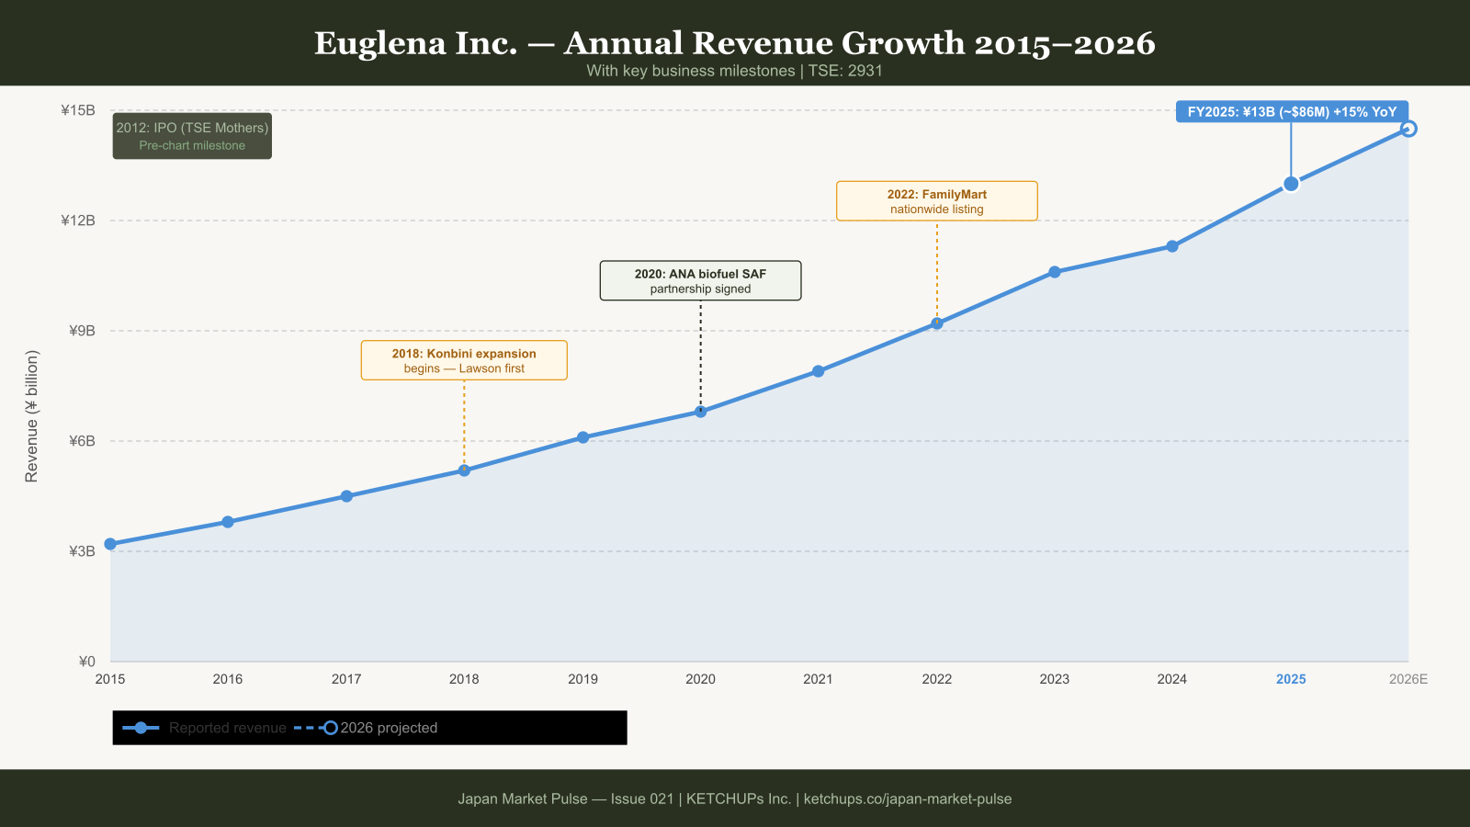This screenshot has height=827, width=1470.
Task: Click the Revenue (¥ billion) axis title
Action: point(32,416)
